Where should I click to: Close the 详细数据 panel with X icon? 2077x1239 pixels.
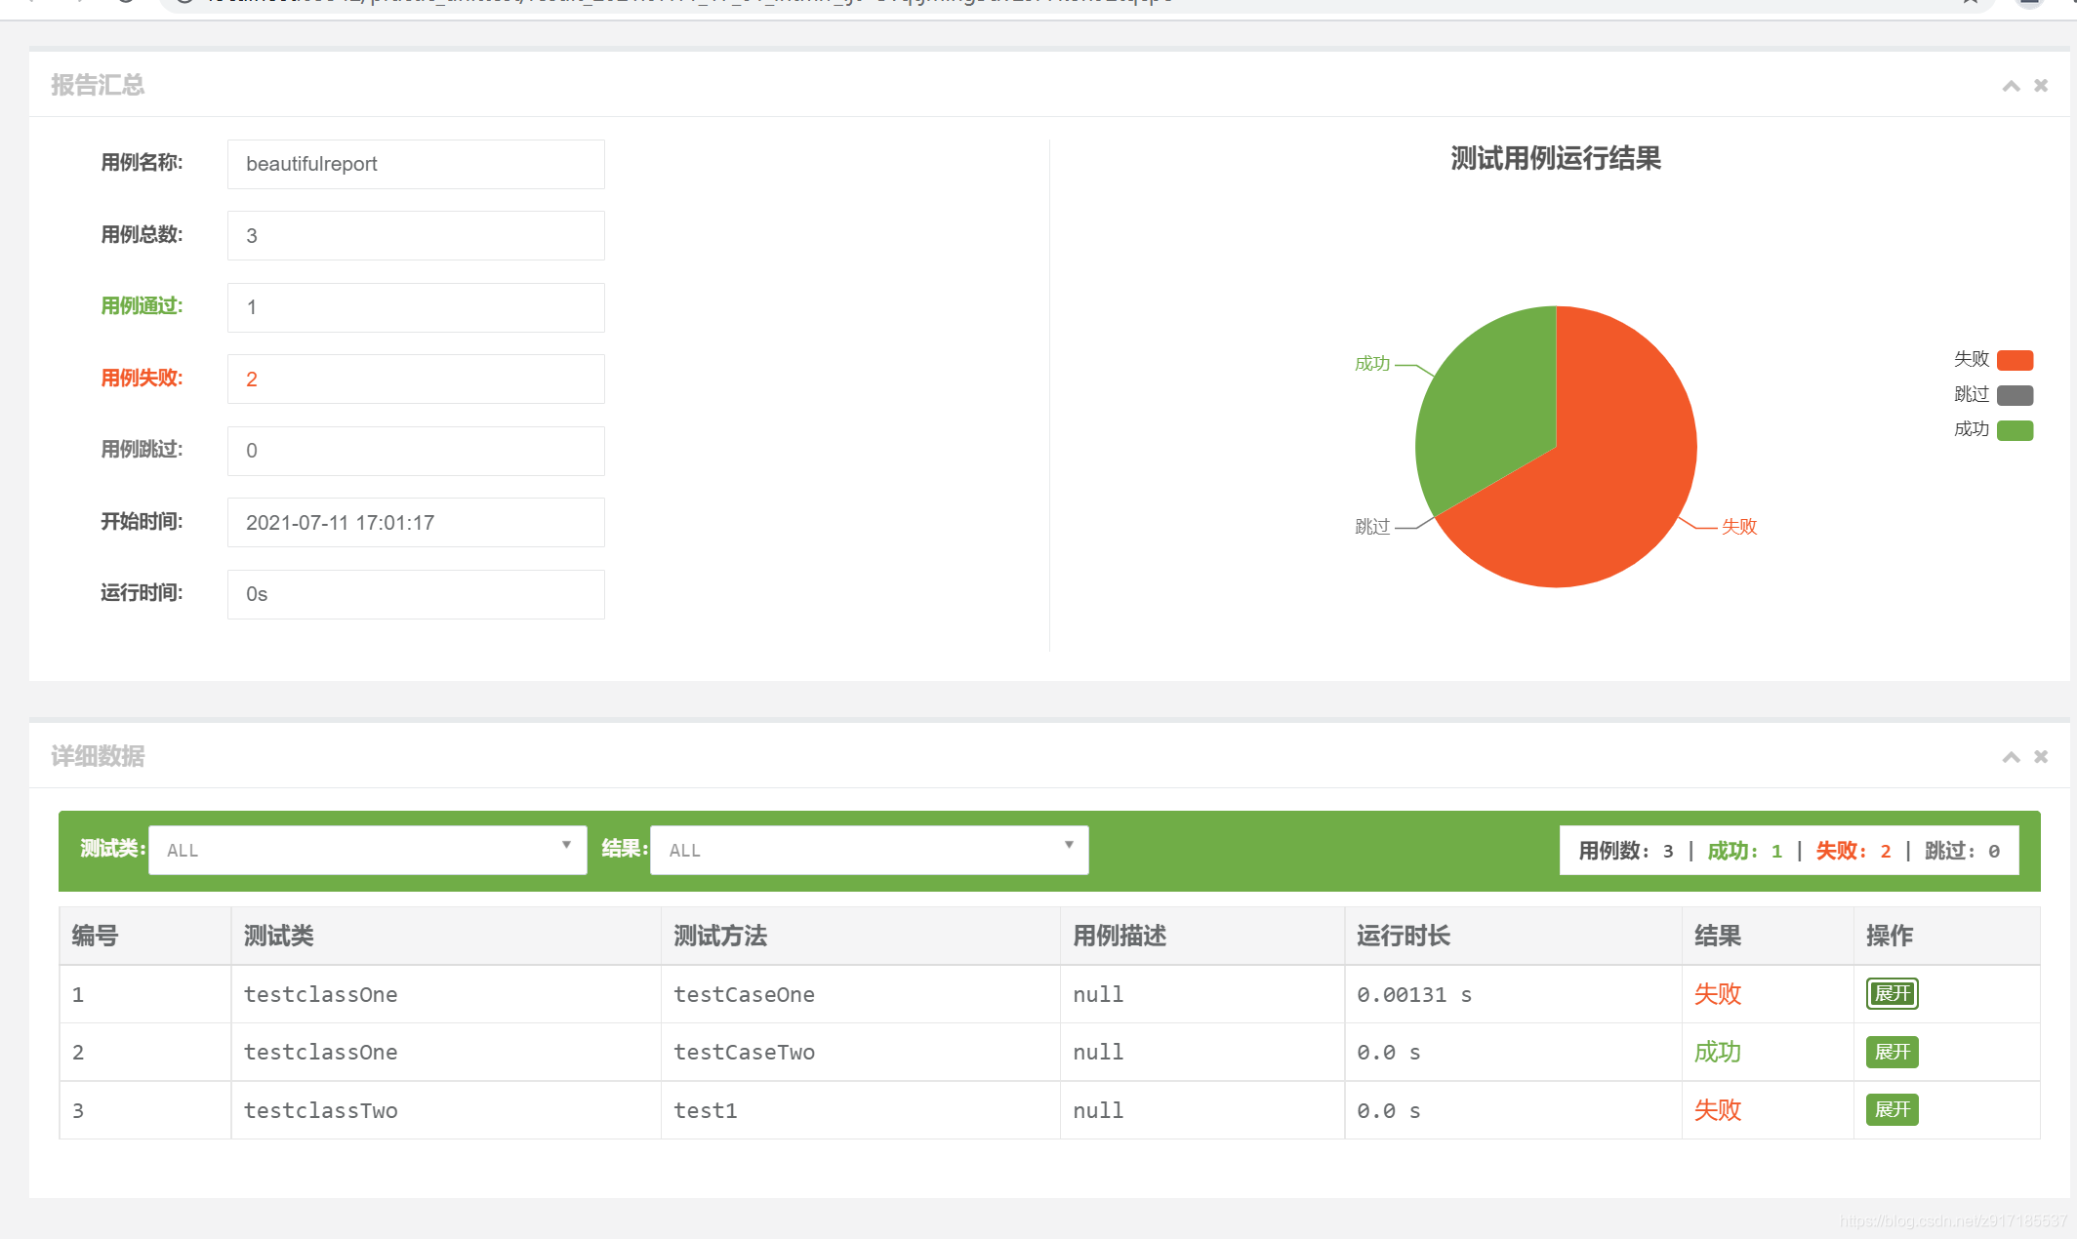pyautogui.click(x=2041, y=757)
